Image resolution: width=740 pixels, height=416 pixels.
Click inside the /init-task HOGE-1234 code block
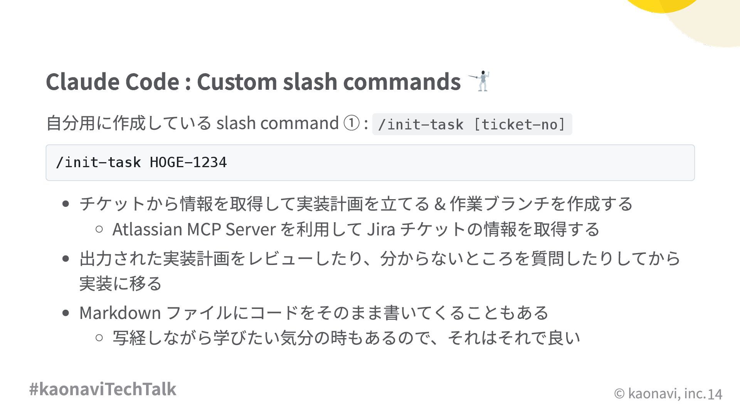[x=370, y=163]
